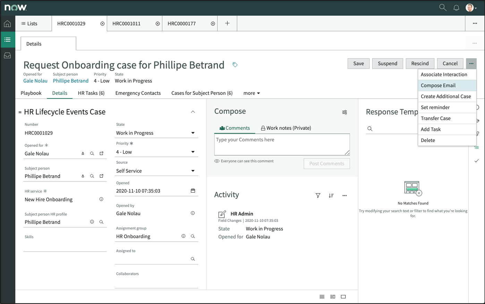Search the Assigned to lookup icon

click(x=193, y=259)
